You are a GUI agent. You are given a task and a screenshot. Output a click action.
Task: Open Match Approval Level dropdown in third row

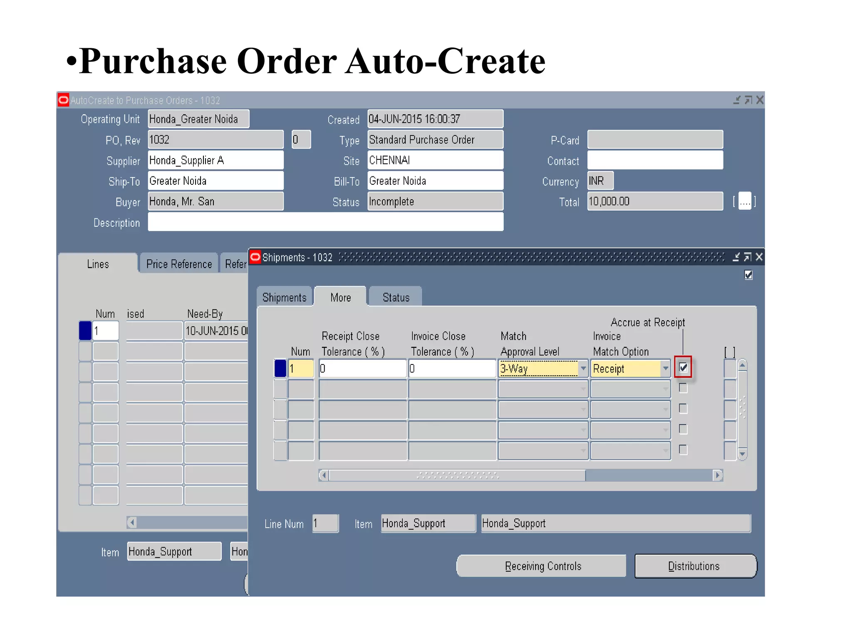click(583, 409)
